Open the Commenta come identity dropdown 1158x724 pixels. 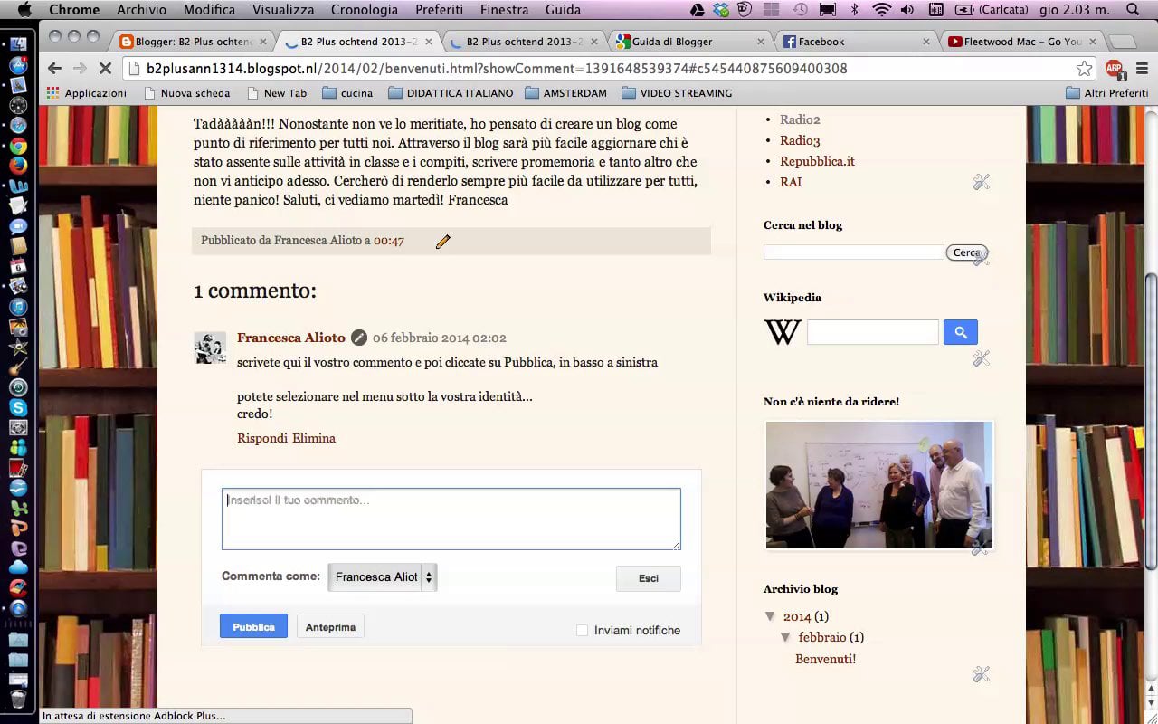(x=382, y=577)
